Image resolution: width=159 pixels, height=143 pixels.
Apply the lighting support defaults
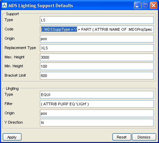coord(12,137)
